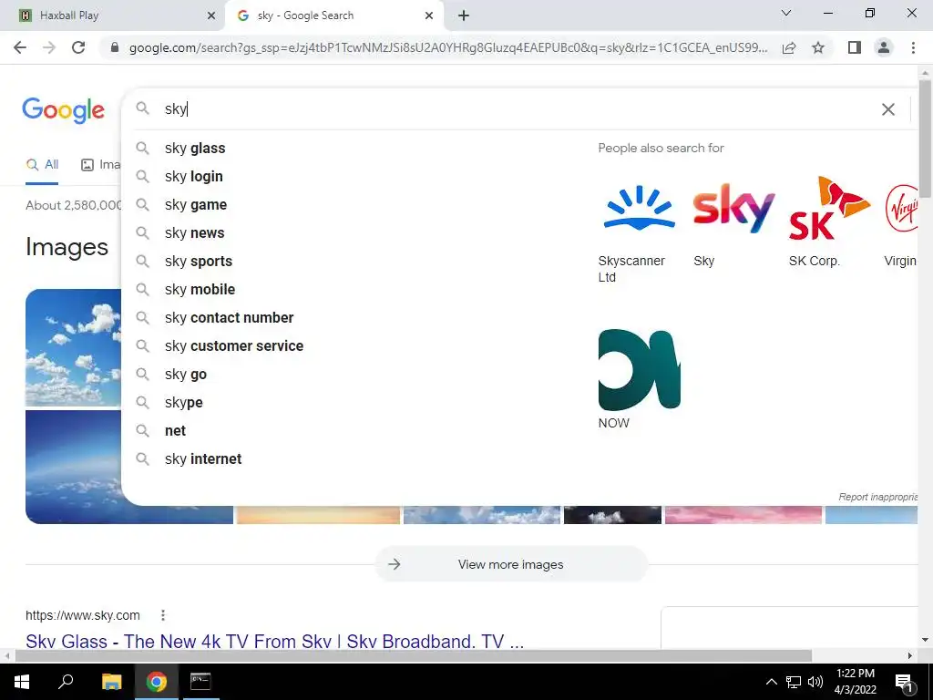Choose the 'sky glass' suggestion
Image resolution: width=933 pixels, height=700 pixels.
[x=195, y=149]
